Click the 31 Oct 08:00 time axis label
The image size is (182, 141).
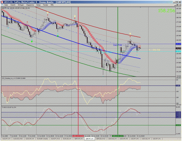[141, 136]
